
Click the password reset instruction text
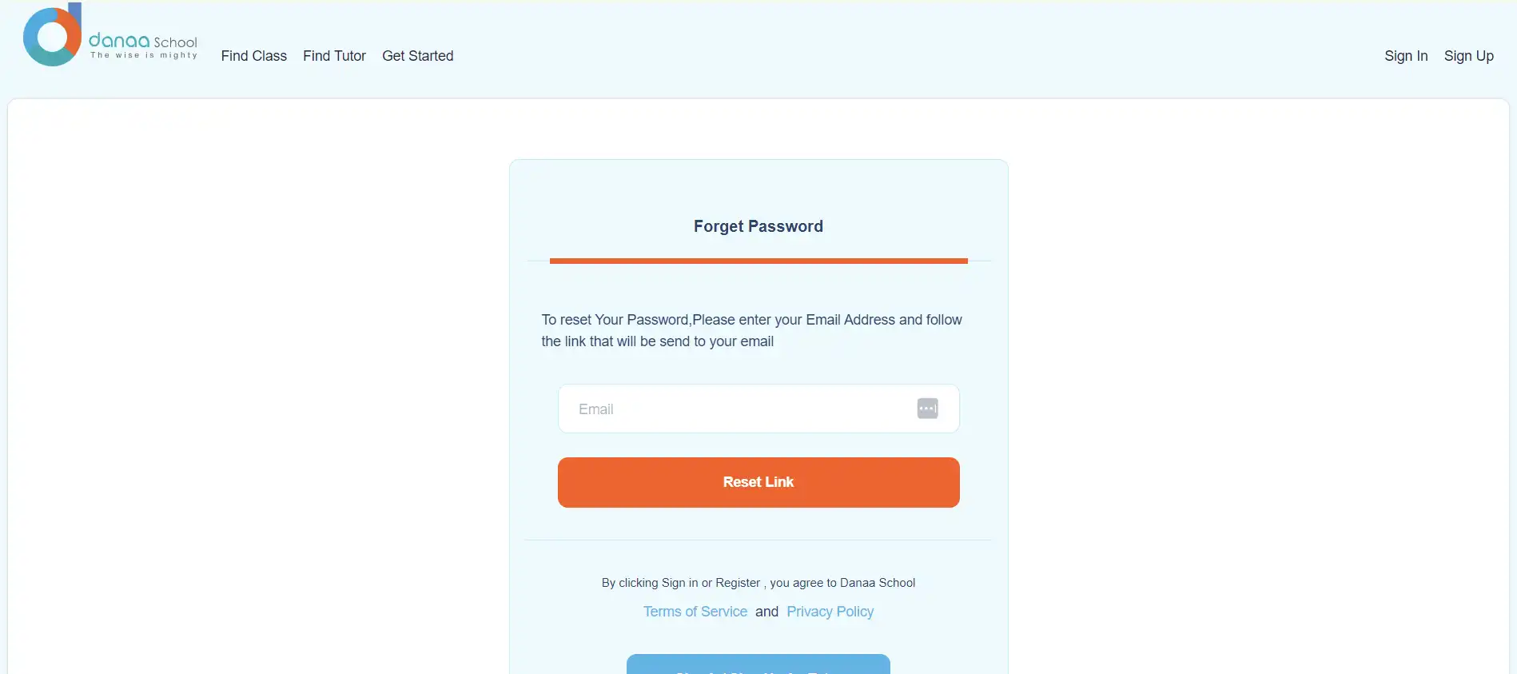pos(751,330)
